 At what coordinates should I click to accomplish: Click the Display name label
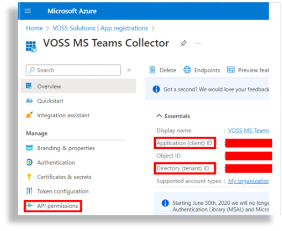[174, 130]
